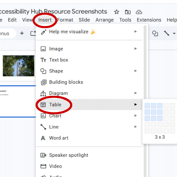Image resolution: width=177 pixels, height=177 pixels.
Task: Select the shape tool in the toolbar
Action: pyautogui.click(x=155, y=33)
